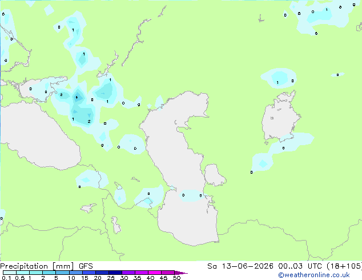
Task: Click the Black Sea on the map
Action: coord(39,137)
